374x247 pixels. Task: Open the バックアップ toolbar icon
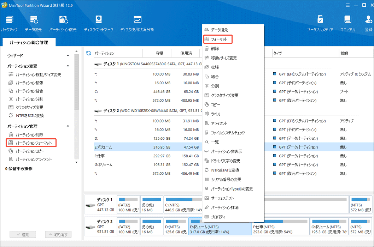[9, 24]
